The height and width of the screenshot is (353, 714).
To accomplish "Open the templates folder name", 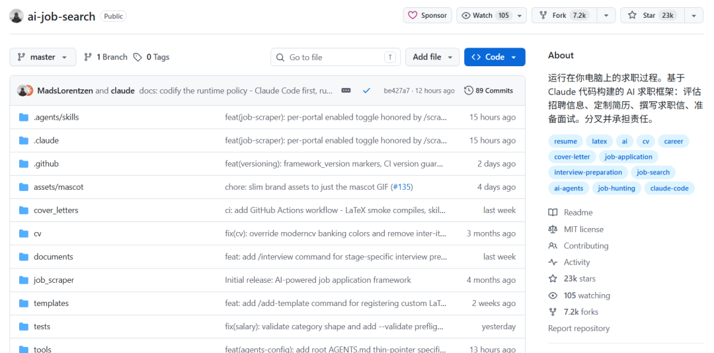I will 51,303.
